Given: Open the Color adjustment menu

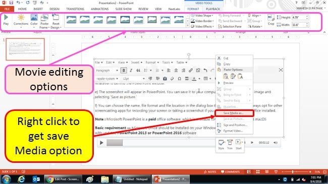Looking at the screenshot, I should click(34, 21).
